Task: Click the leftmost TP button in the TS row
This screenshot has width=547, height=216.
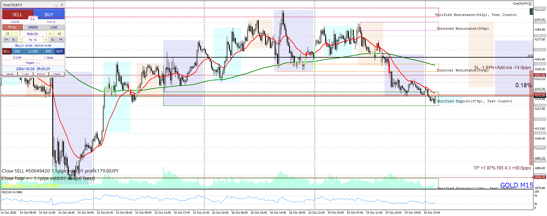Action: click(x=6, y=40)
